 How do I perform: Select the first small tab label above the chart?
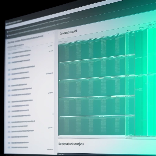coord(60,41)
